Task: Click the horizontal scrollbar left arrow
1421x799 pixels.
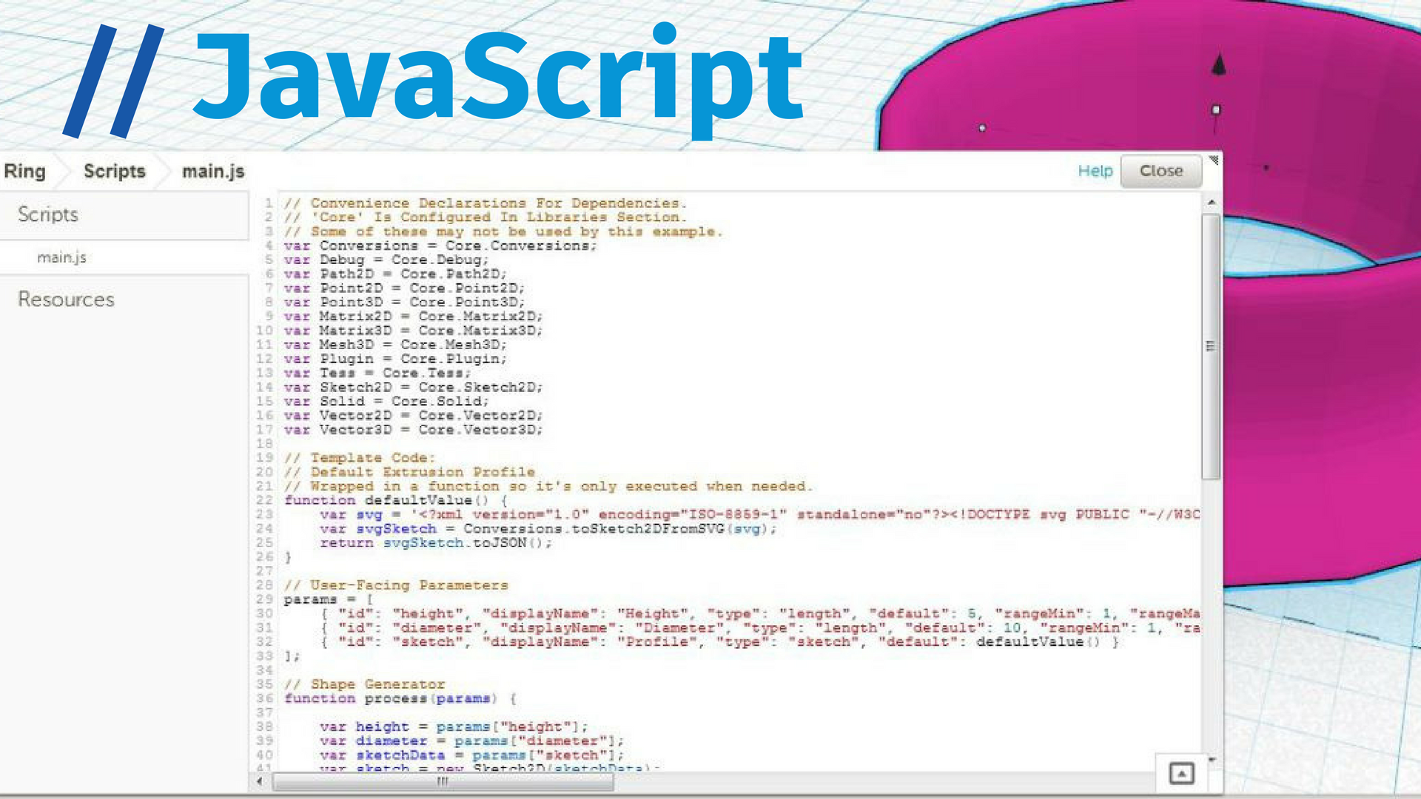Action: (x=259, y=781)
